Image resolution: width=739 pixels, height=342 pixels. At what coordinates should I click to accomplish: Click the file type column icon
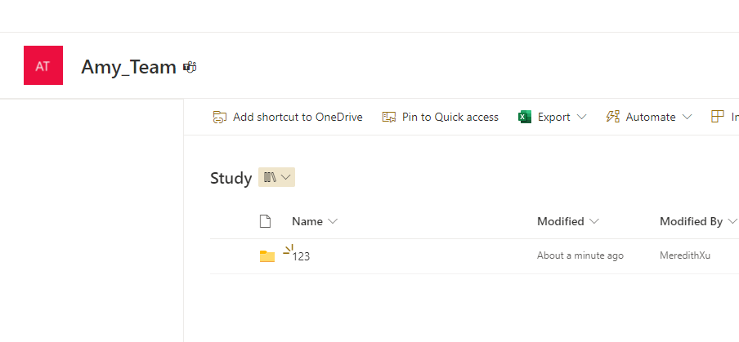(x=266, y=221)
